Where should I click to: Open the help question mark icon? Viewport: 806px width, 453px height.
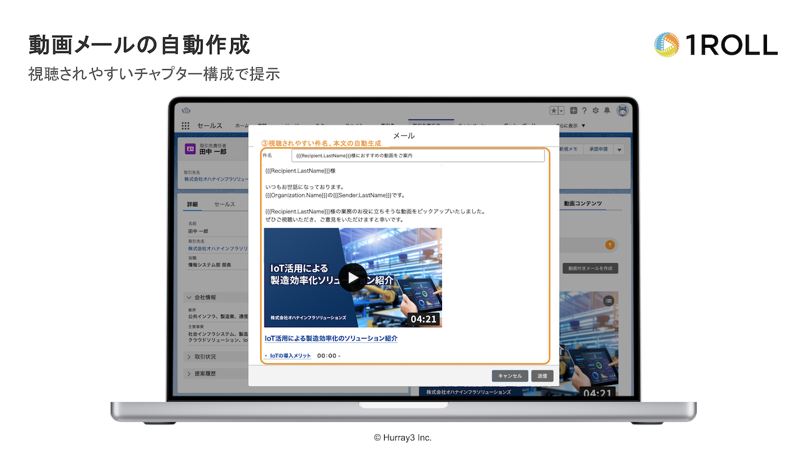(584, 110)
